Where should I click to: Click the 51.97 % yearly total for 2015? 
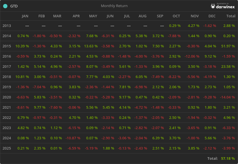tap(228, 46)
